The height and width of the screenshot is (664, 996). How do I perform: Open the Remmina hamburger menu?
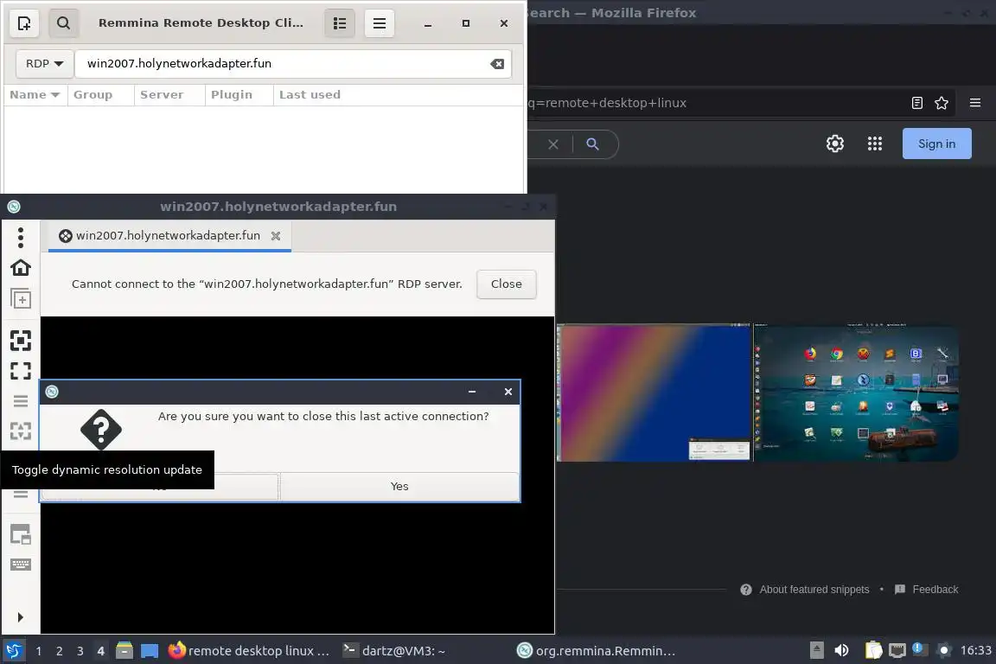tap(380, 23)
